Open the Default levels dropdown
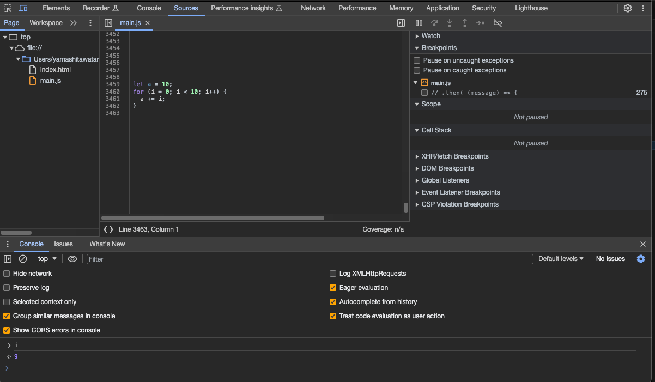Screen dimensions: 655x382 coord(561,259)
